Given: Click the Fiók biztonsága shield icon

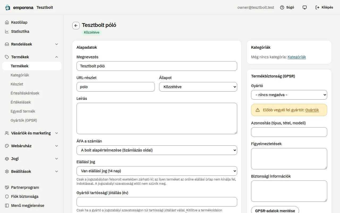Looking at the screenshot, I should 7,196.
